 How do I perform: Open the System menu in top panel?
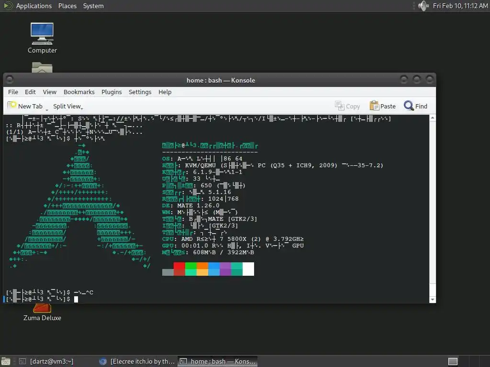93,6
